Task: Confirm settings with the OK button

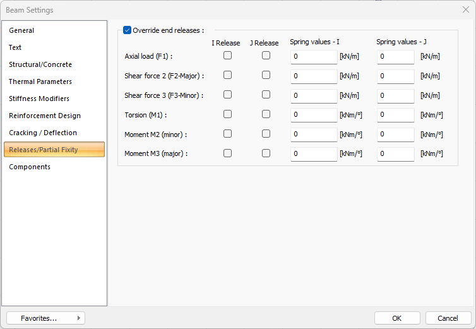Action: coord(396,318)
